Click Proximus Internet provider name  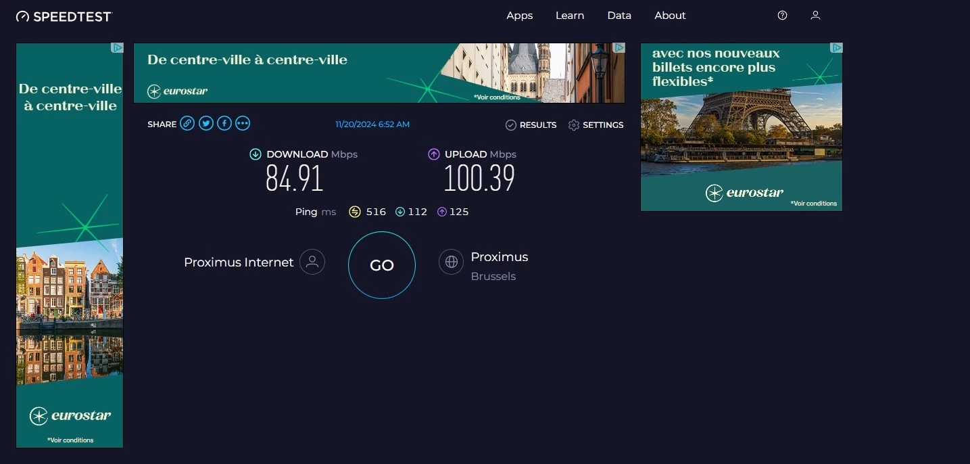click(x=239, y=262)
